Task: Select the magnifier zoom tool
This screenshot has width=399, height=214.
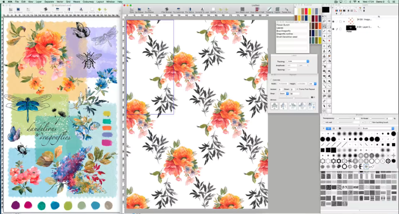Action: [324, 21]
